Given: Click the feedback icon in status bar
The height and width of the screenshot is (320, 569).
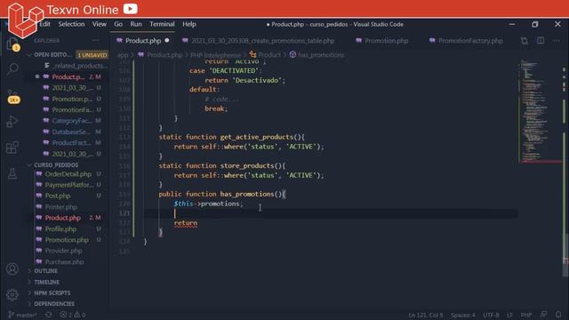Looking at the screenshot, I should 543,315.
